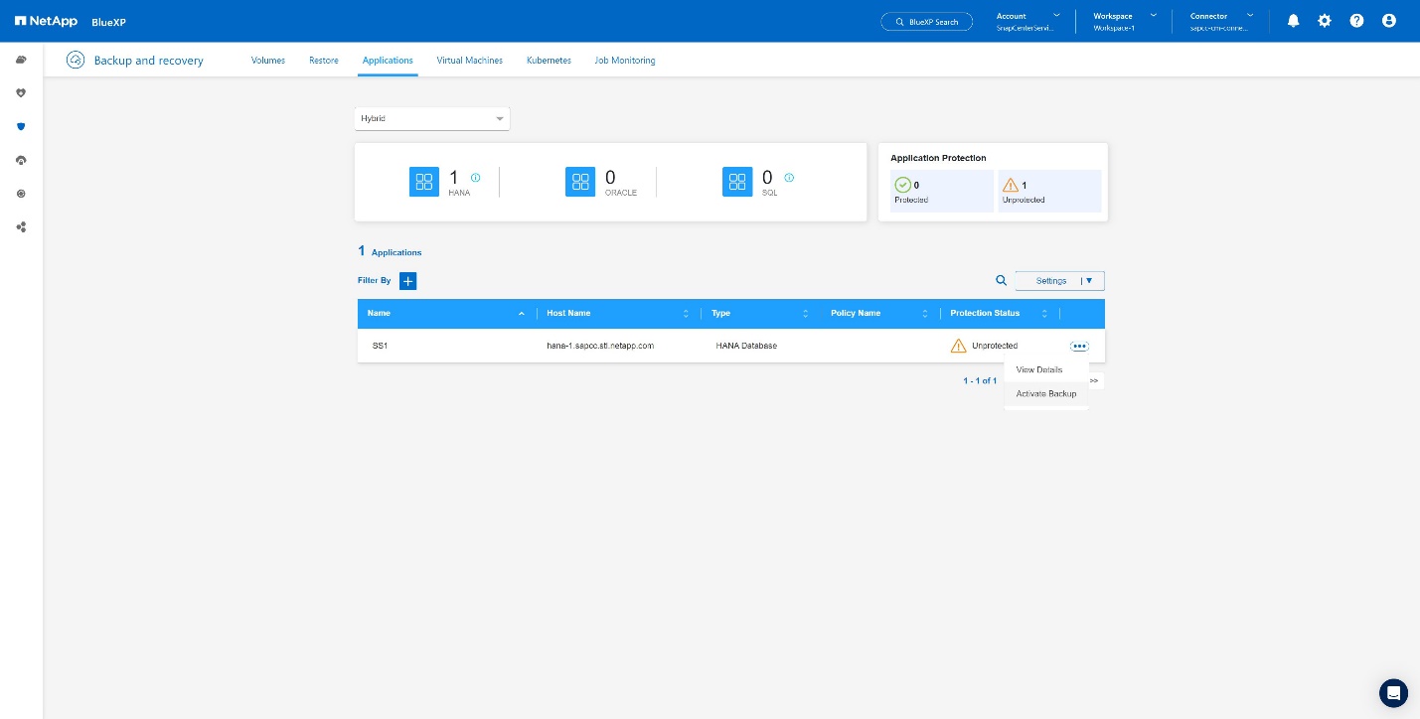Expand the Connector selector
Screen dimensions: 1420x719
click(1220, 21)
